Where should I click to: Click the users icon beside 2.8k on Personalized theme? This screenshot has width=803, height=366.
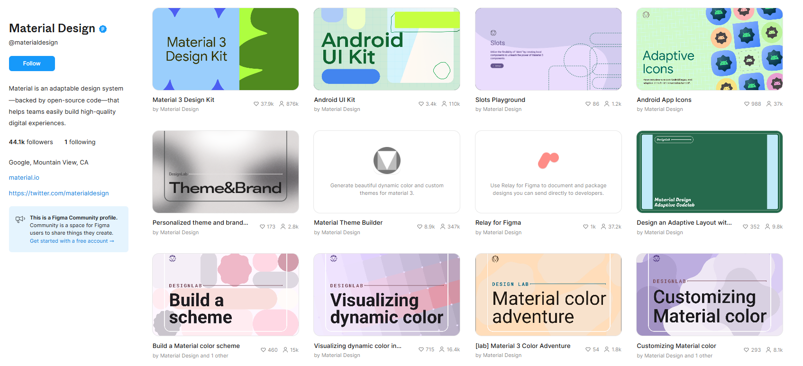283,227
